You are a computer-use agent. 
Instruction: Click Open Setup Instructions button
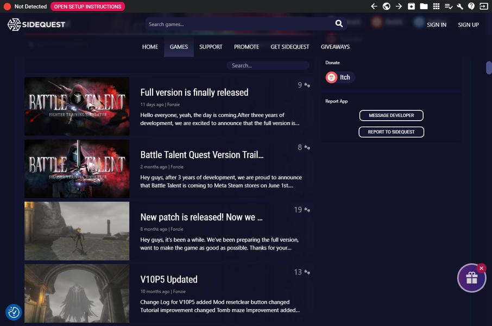tap(87, 7)
